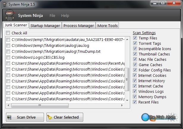Viewport: 183px width, 129px height.
Task: Uncheck the Internet Cache setting
Action: tap(135, 86)
